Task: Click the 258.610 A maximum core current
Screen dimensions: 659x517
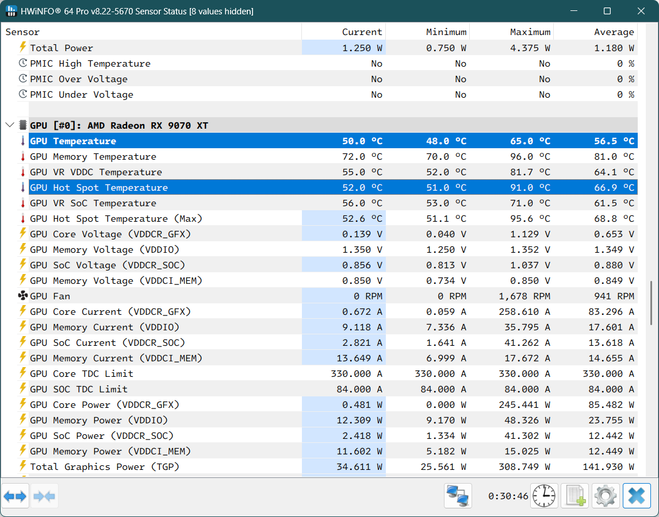Action: tap(524, 312)
